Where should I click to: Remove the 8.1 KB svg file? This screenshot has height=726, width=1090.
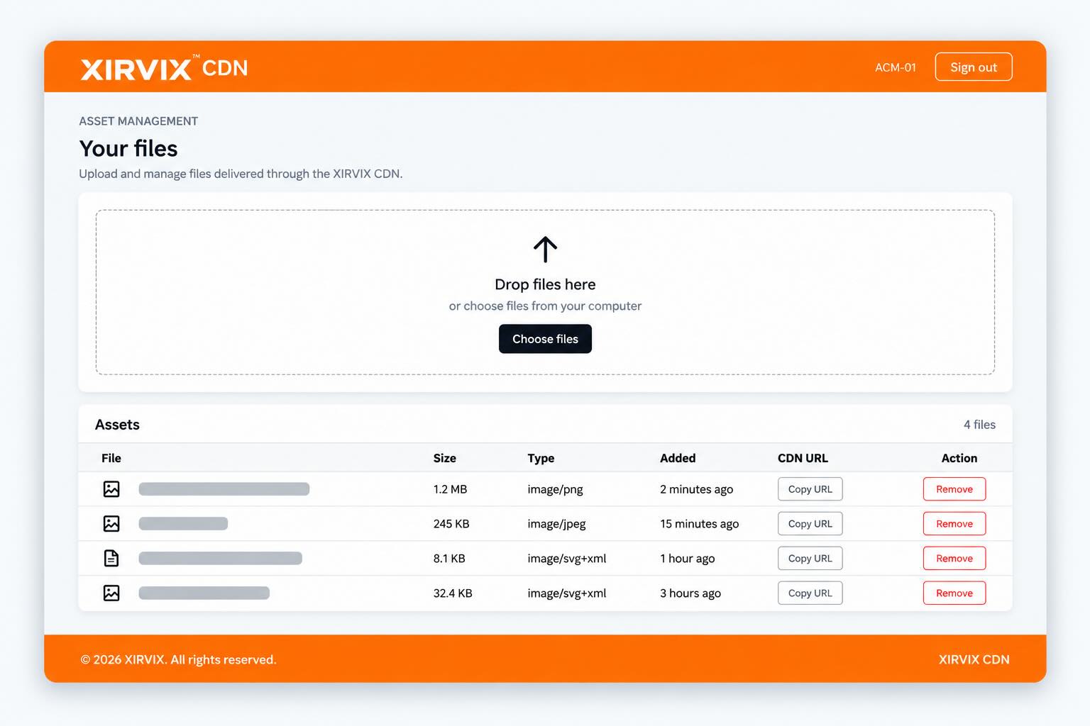(954, 559)
